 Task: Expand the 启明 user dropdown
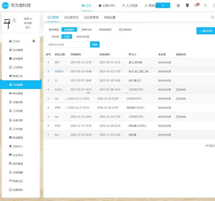[28, 19]
